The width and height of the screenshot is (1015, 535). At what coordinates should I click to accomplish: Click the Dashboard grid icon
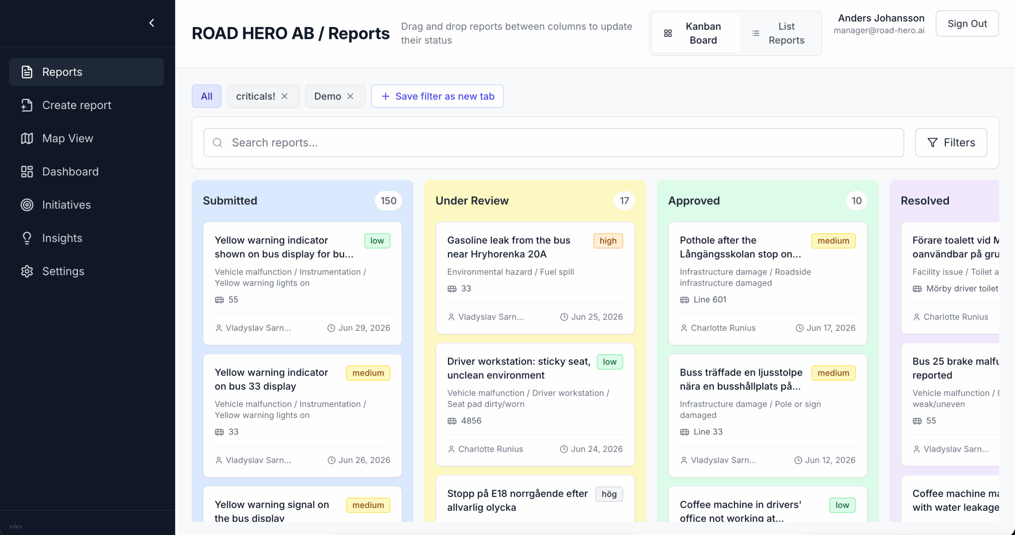click(27, 172)
